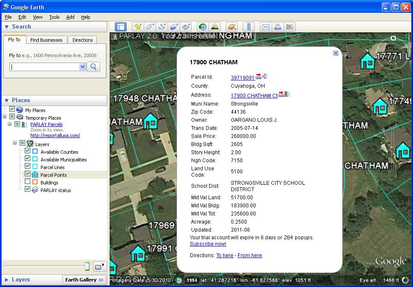The image size is (413, 287).
Task: Toggle PARLAY Parcels checkbox
Action: coord(17,124)
